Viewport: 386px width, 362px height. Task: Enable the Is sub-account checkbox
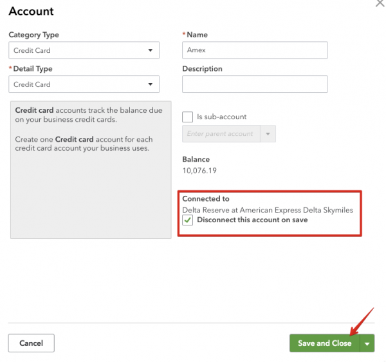(x=188, y=117)
